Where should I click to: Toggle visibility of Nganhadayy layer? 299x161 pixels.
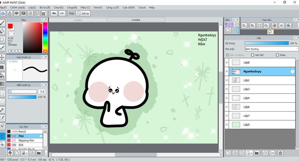[x=227, y=71]
